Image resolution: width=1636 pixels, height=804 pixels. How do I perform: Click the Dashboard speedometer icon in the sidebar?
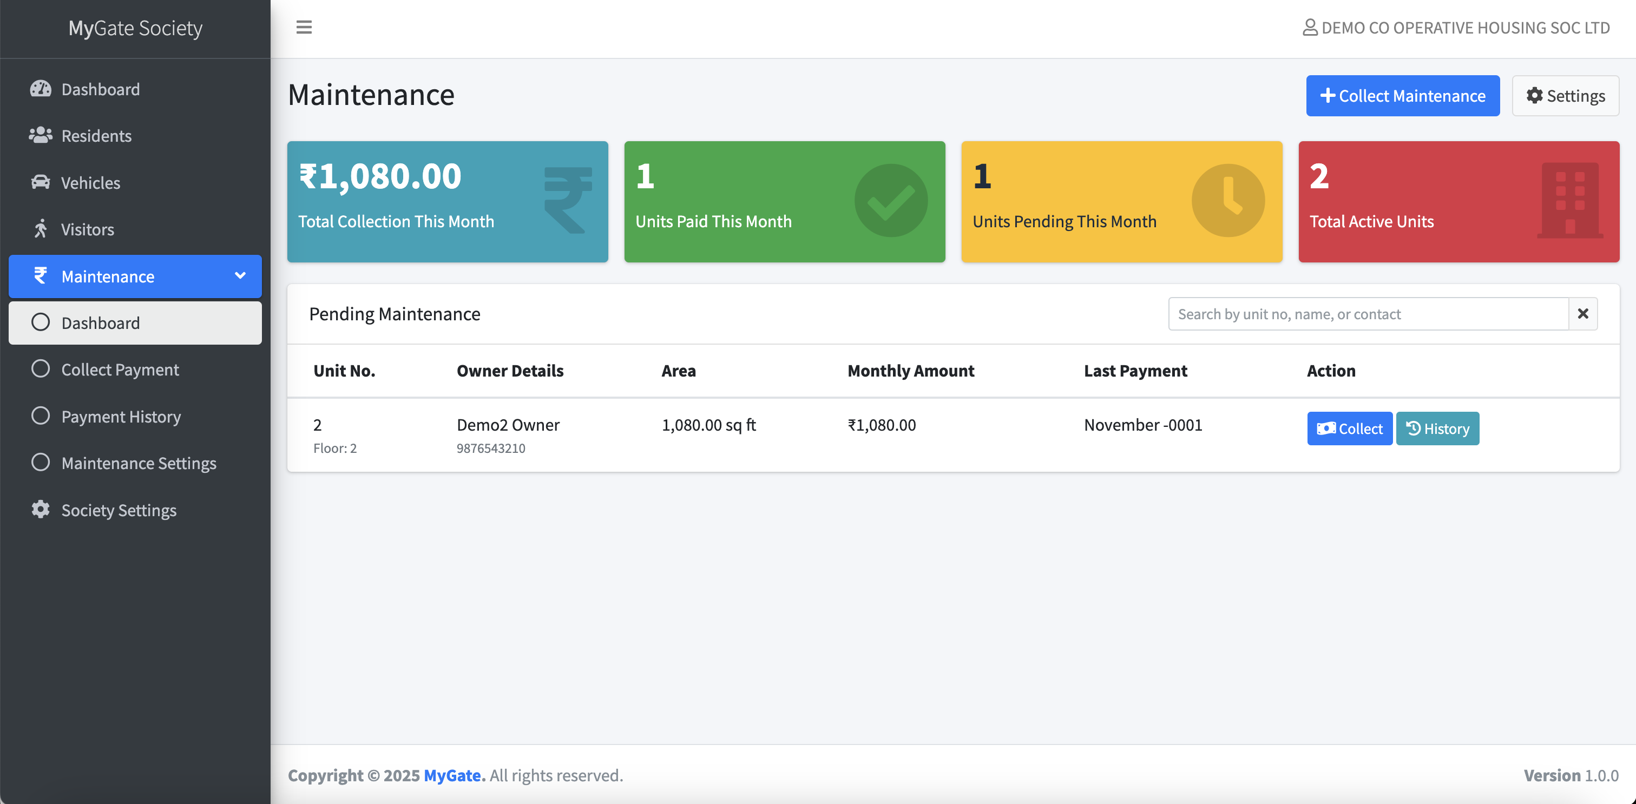point(41,89)
